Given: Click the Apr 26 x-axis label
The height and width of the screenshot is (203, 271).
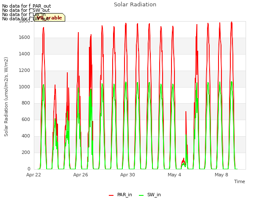Looking at the screenshot, I should (80, 175).
